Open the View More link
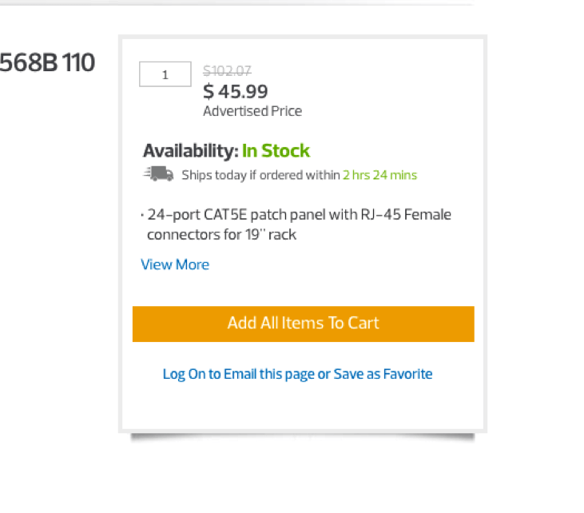Image resolution: width=584 pixels, height=513 pixels. 175,264
